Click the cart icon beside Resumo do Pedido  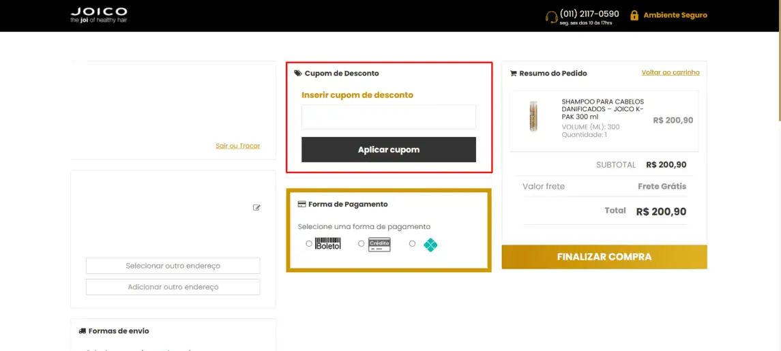(x=513, y=73)
